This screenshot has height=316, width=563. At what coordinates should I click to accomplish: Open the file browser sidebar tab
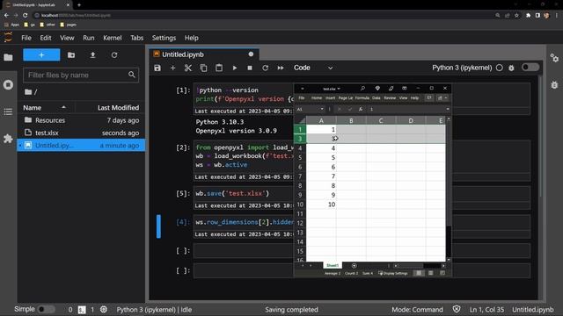click(8, 57)
